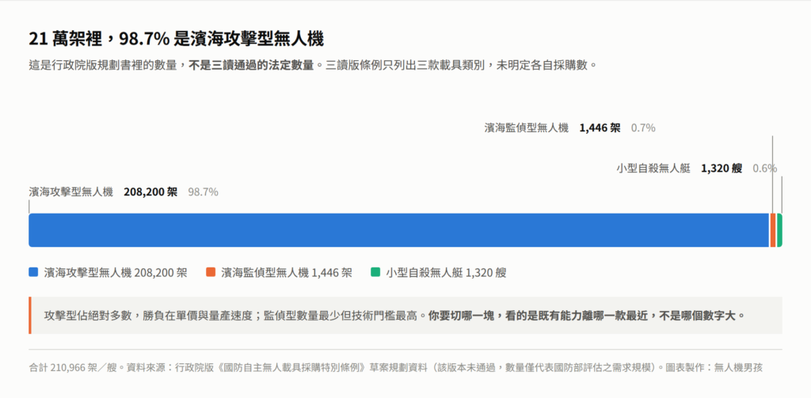Select legend text 濱海攻擊型無人機 208,200 架
811x398 pixels.
(x=116, y=273)
